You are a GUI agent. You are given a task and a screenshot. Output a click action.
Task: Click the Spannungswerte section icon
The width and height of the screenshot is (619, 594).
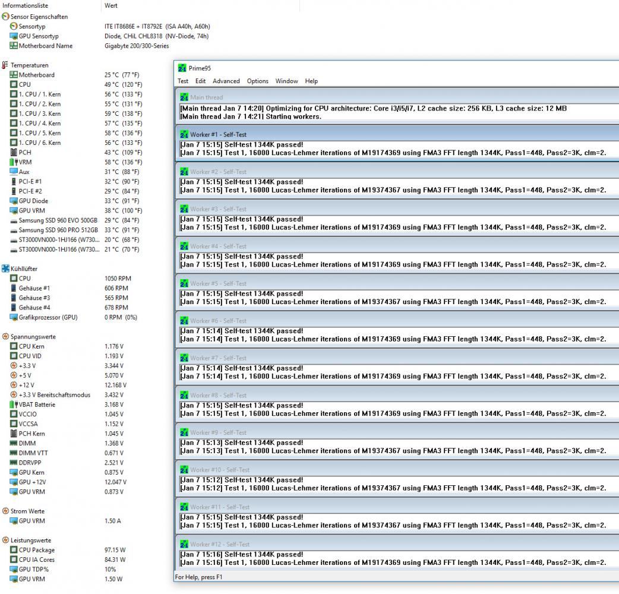pyautogui.click(x=5, y=337)
